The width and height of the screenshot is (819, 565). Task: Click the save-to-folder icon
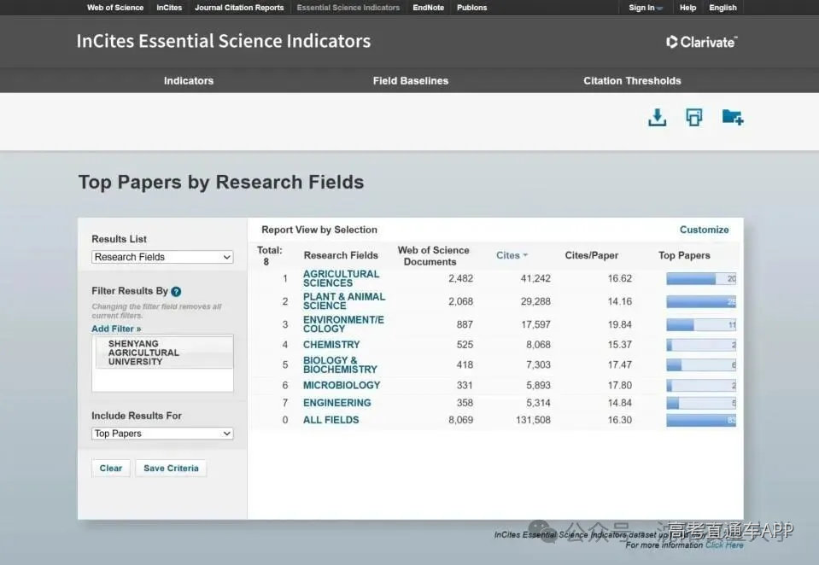[732, 118]
